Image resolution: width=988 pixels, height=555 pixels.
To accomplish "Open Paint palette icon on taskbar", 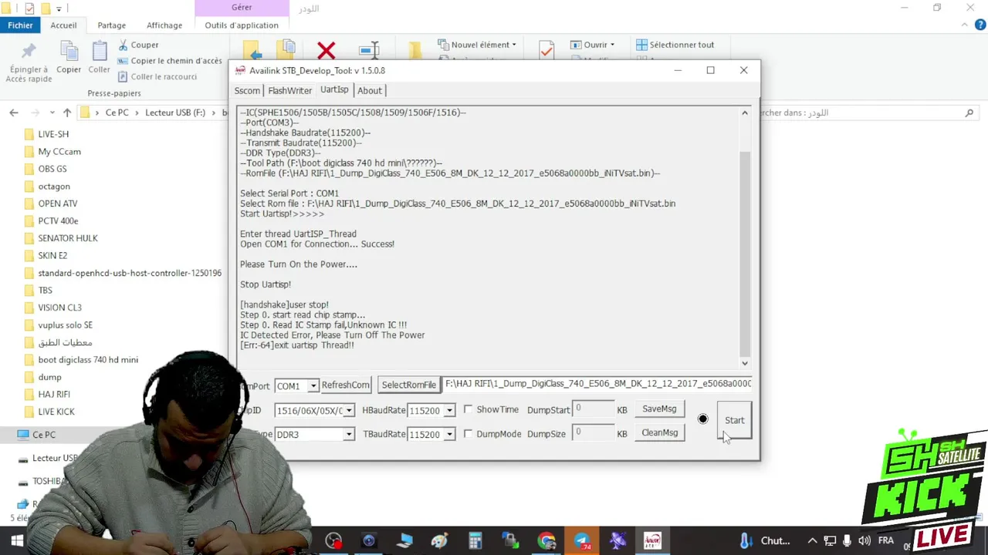I will point(440,540).
